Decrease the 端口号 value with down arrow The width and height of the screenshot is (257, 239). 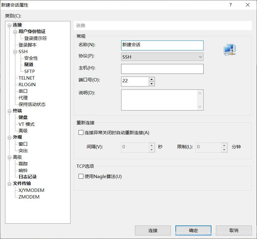pos(152,84)
